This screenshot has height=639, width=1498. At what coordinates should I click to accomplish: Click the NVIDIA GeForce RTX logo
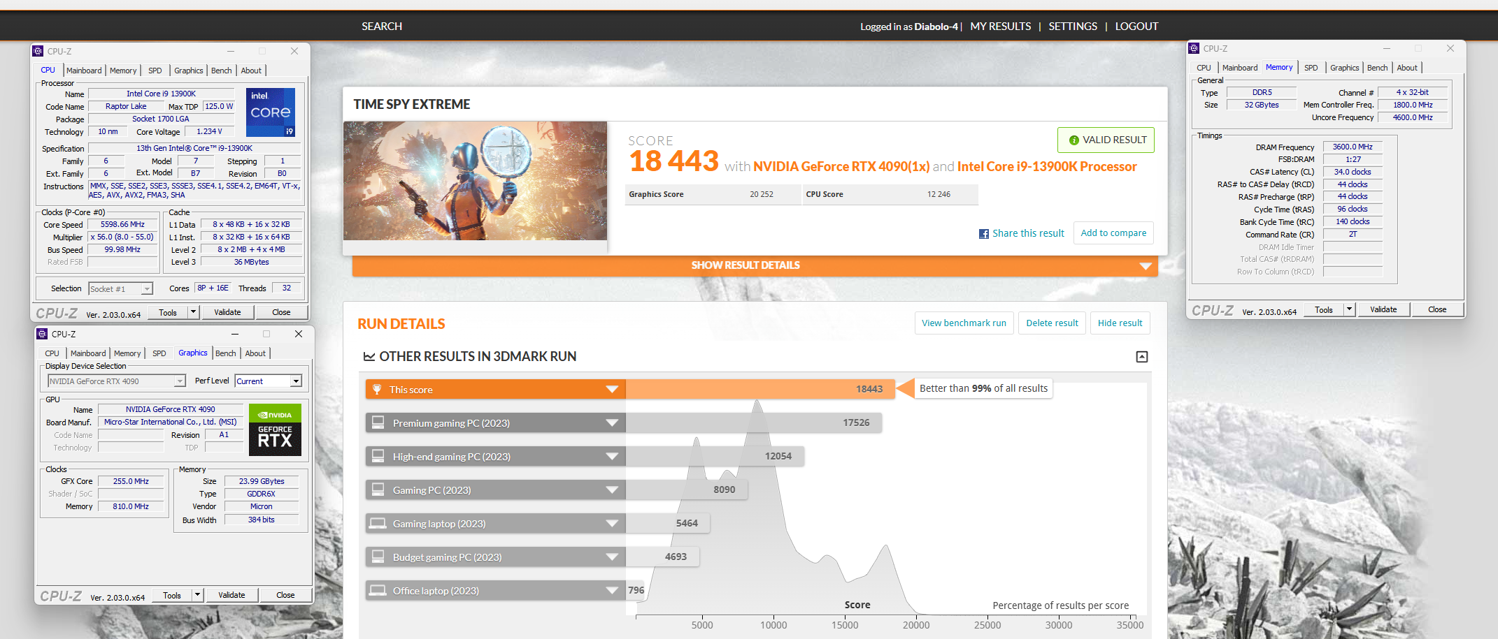point(275,429)
